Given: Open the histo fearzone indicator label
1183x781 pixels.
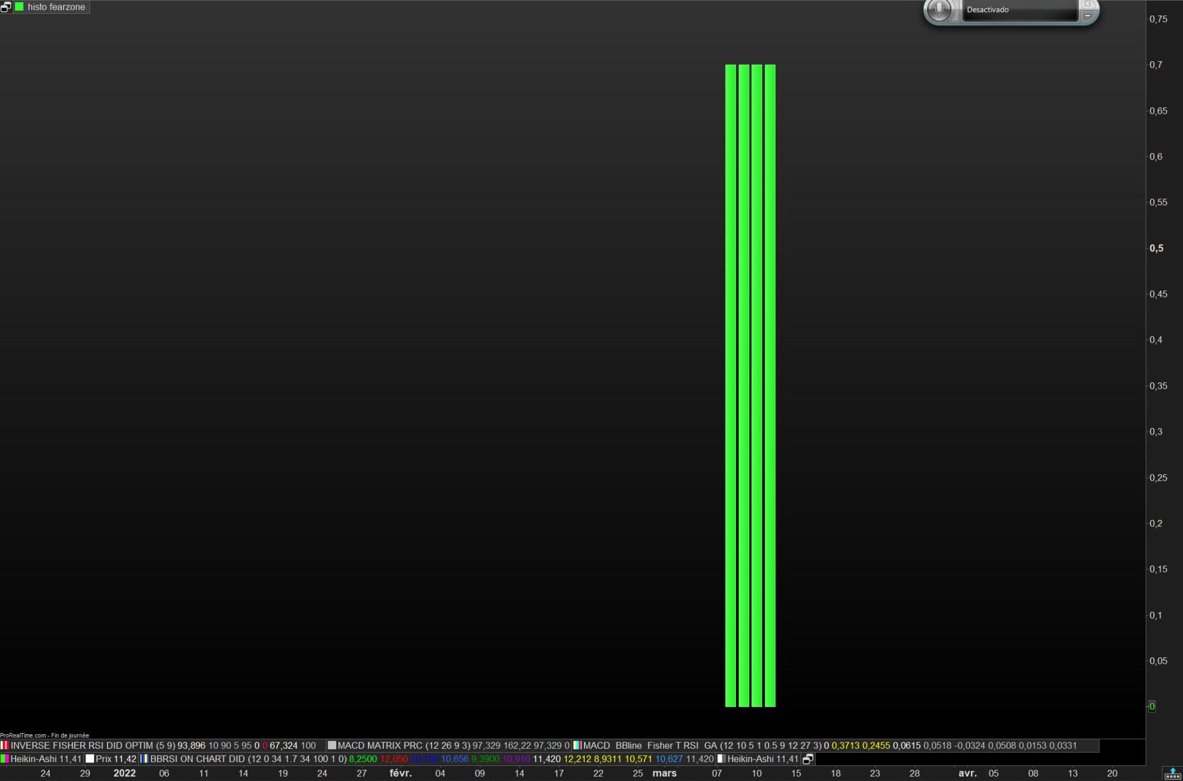Looking at the screenshot, I should click(56, 7).
